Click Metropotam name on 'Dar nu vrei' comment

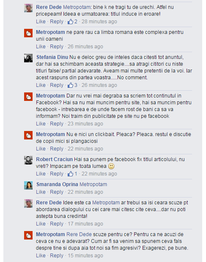coord(50,95)
